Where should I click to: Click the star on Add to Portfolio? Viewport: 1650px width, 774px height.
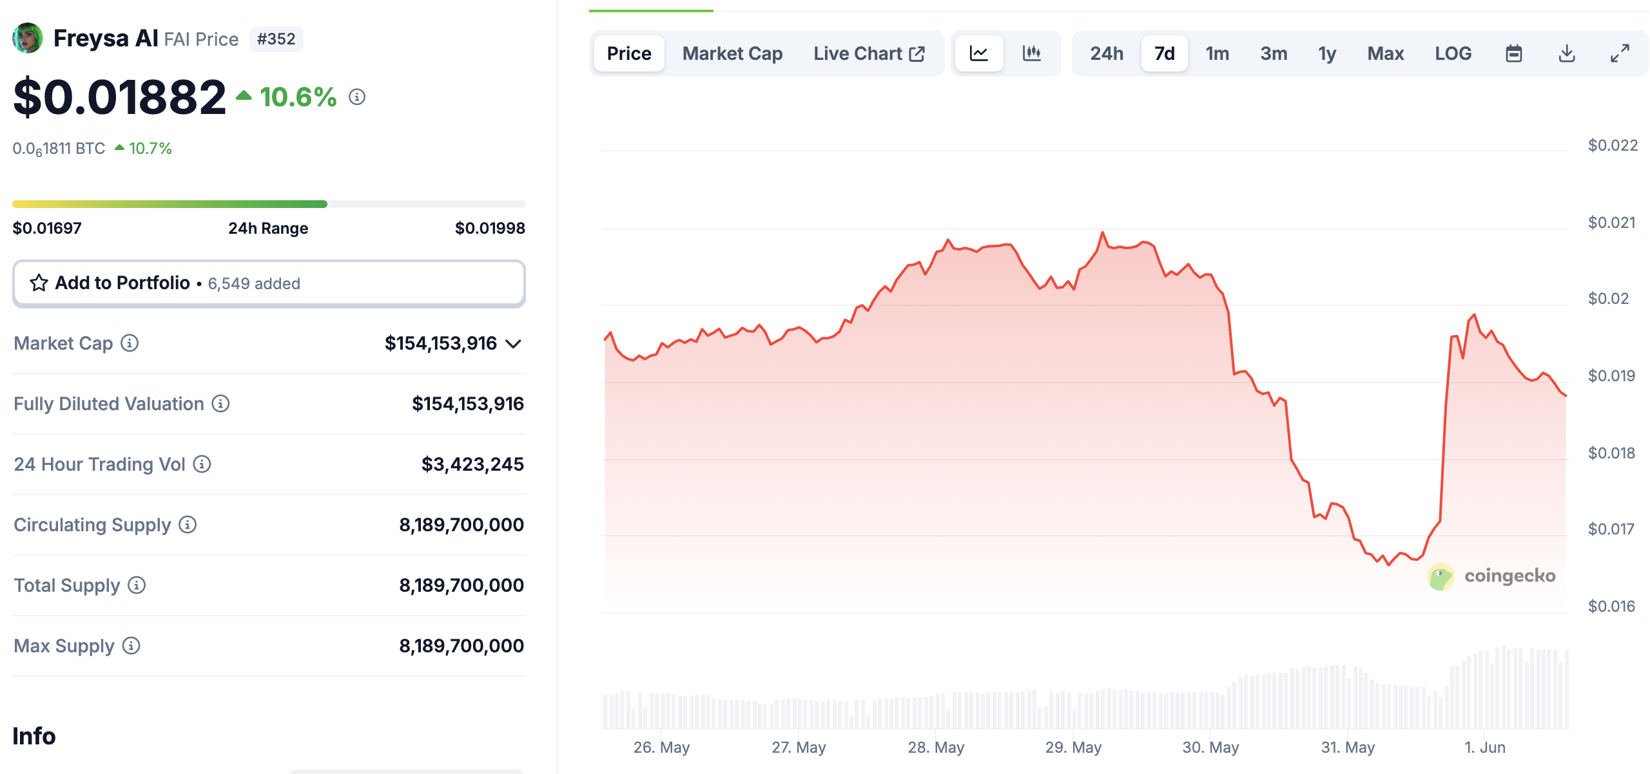[x=39, y=283]
